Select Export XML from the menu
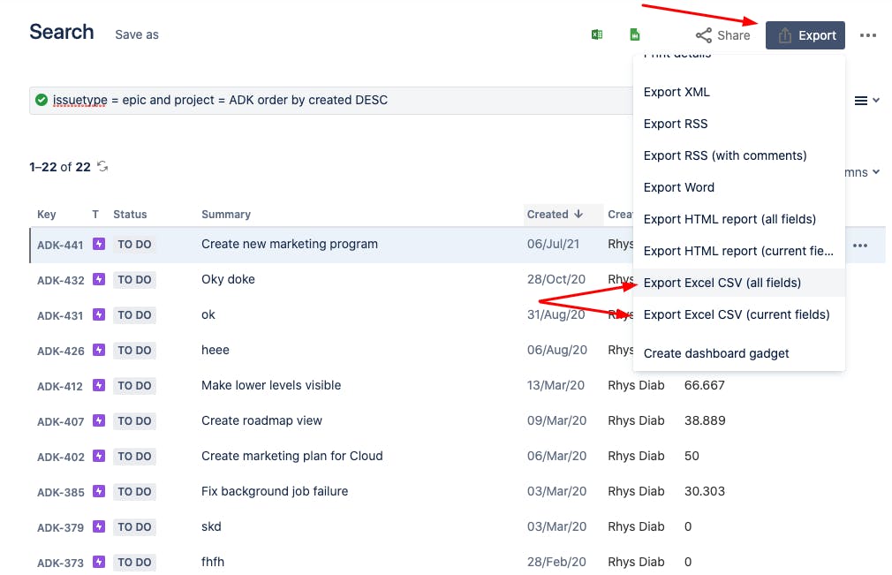The width and height of the screenshot is (892, 575). point(675,92)
